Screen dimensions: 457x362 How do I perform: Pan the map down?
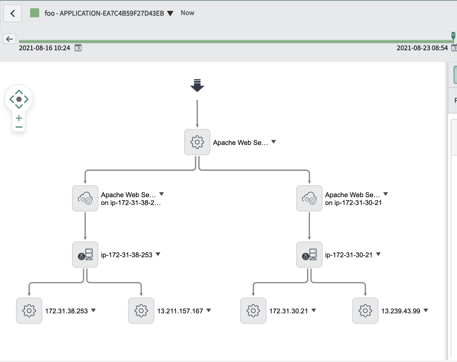coord(19,106)
